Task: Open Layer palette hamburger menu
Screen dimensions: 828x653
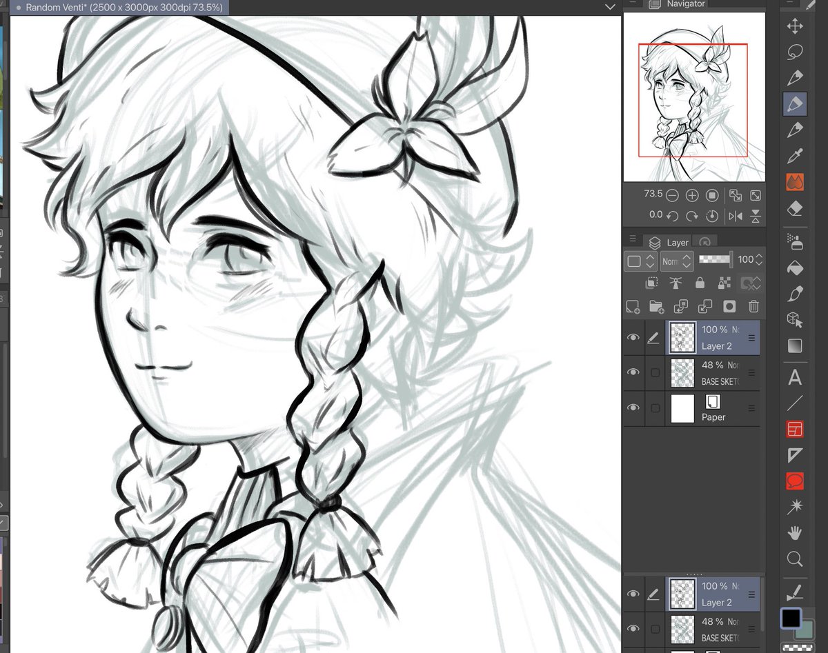Action: 632,239
